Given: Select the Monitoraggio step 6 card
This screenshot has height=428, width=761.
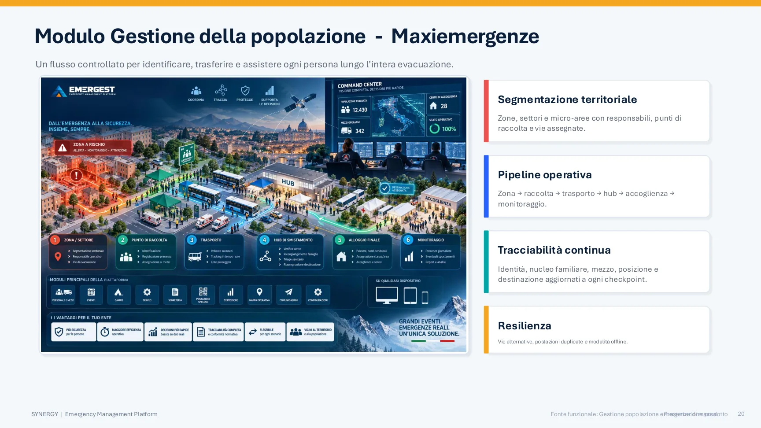Looking at the screenshot, I should point(430,252).
